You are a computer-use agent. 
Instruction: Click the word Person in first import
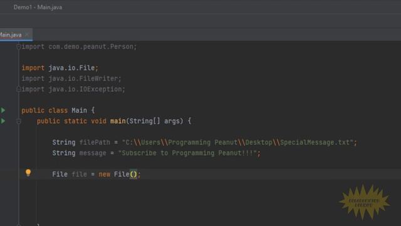coord(122,46)
